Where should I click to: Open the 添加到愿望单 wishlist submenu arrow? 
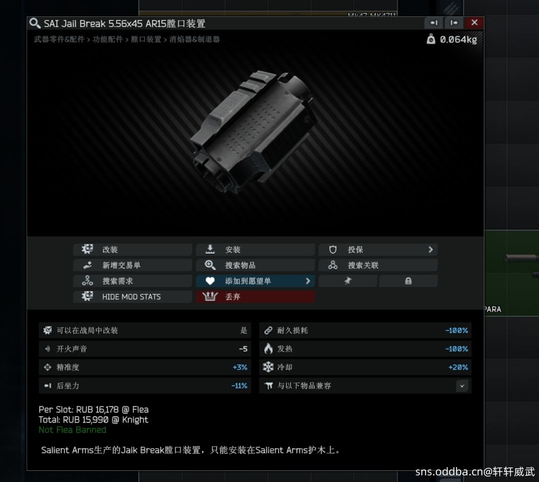(308, 281)
